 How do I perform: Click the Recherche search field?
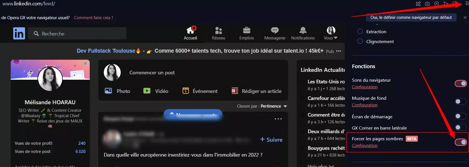pyautogui.click(x=77, y=34)
